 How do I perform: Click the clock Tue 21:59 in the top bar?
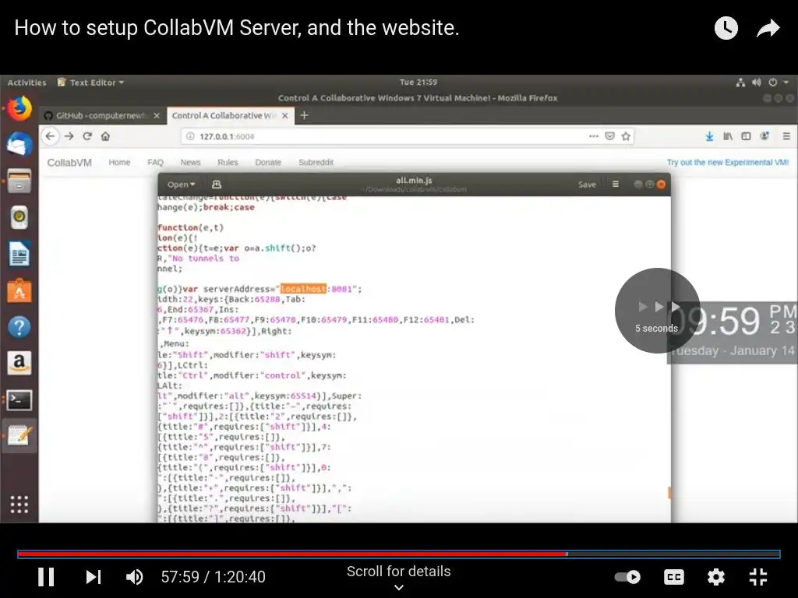418,83
